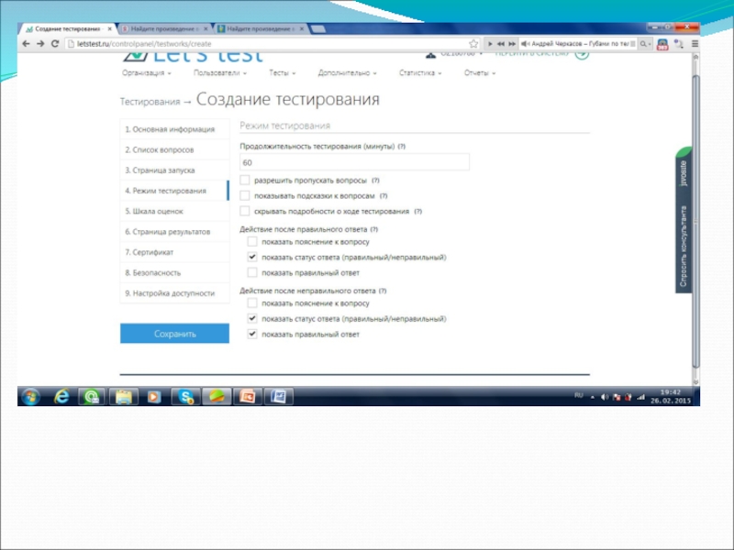The height and width of the screenshot is (550, 734).
Task: Open the Windows Start menu
Action: tap(31, 397)
